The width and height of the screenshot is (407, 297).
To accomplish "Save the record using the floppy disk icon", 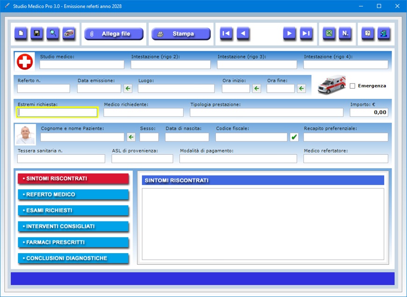I will pyautogui.click(x=37, y=34).
